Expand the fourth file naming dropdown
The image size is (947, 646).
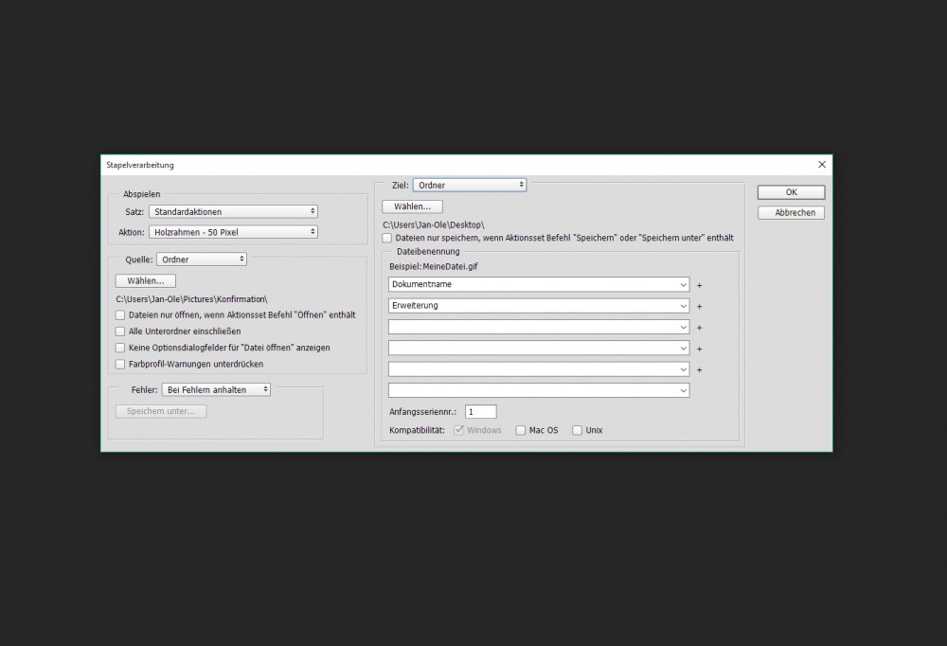pyautogui.click(x=539, y=348)
